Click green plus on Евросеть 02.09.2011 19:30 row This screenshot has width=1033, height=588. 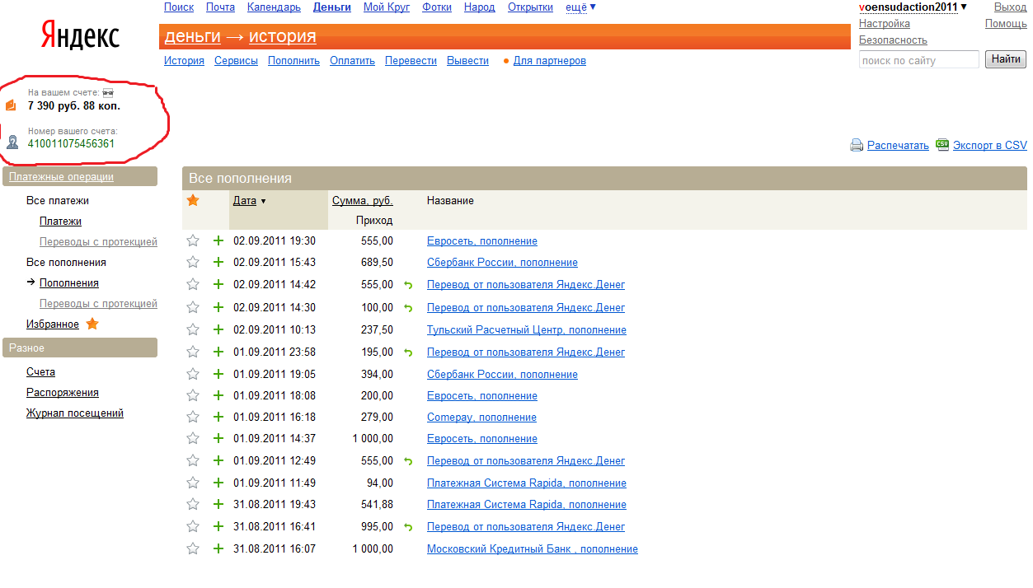click(x=218, y=240)
